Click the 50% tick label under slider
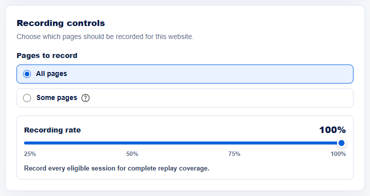Screen dimensions: 370x196 point(132,154)
